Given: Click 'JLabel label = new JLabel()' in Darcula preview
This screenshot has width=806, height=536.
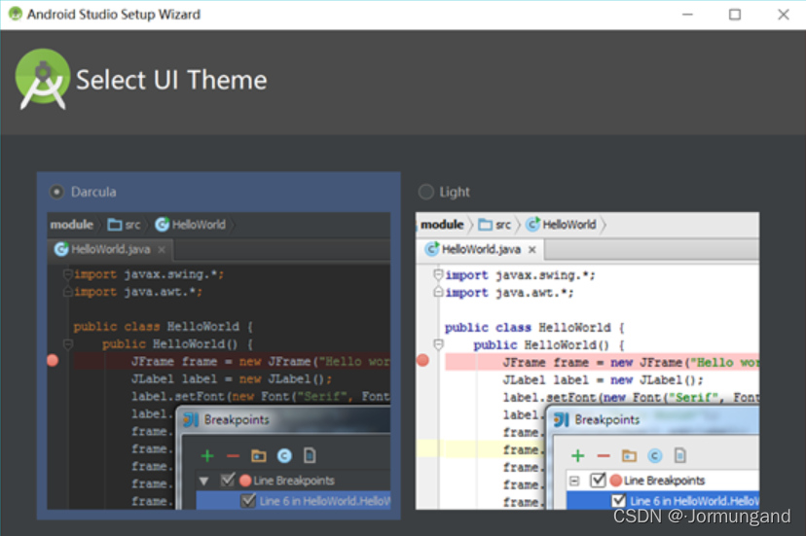Looking at the screenshot, I should [232, 378].
